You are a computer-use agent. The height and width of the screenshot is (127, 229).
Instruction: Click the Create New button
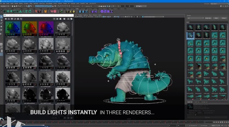coord(208,18)
